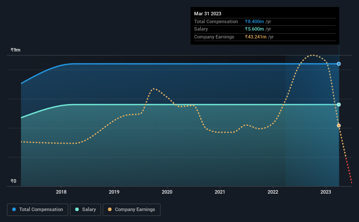Click the 2018 x-axis label
This screenshot has width=359, height=222.
pyautogui.click(x=61, y=192)
